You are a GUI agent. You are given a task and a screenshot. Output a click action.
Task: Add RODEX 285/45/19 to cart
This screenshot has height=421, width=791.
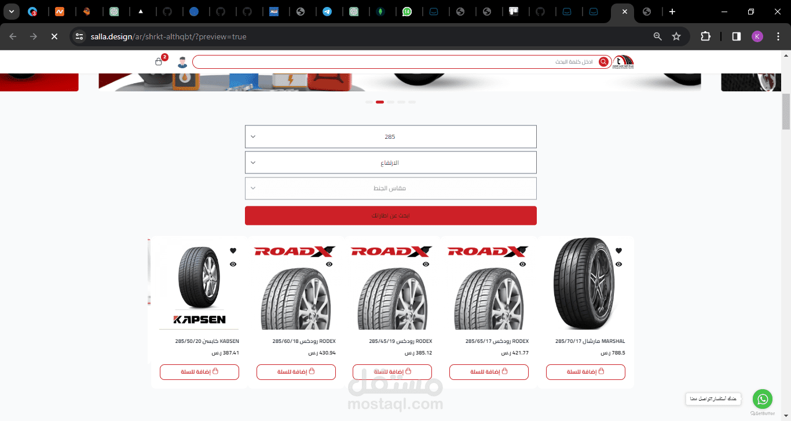393,372
